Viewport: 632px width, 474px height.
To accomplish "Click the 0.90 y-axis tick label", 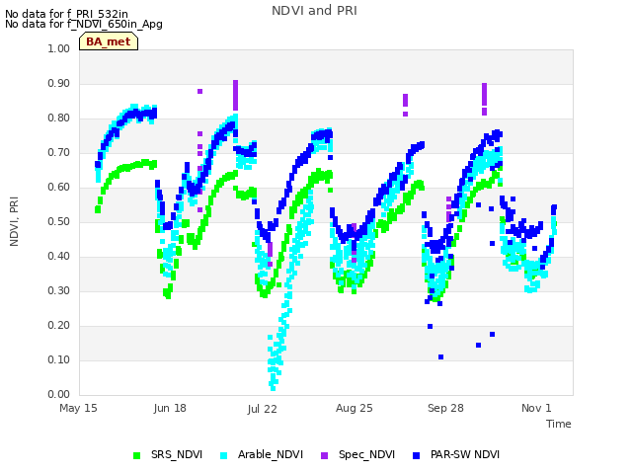I will point(58,83).
